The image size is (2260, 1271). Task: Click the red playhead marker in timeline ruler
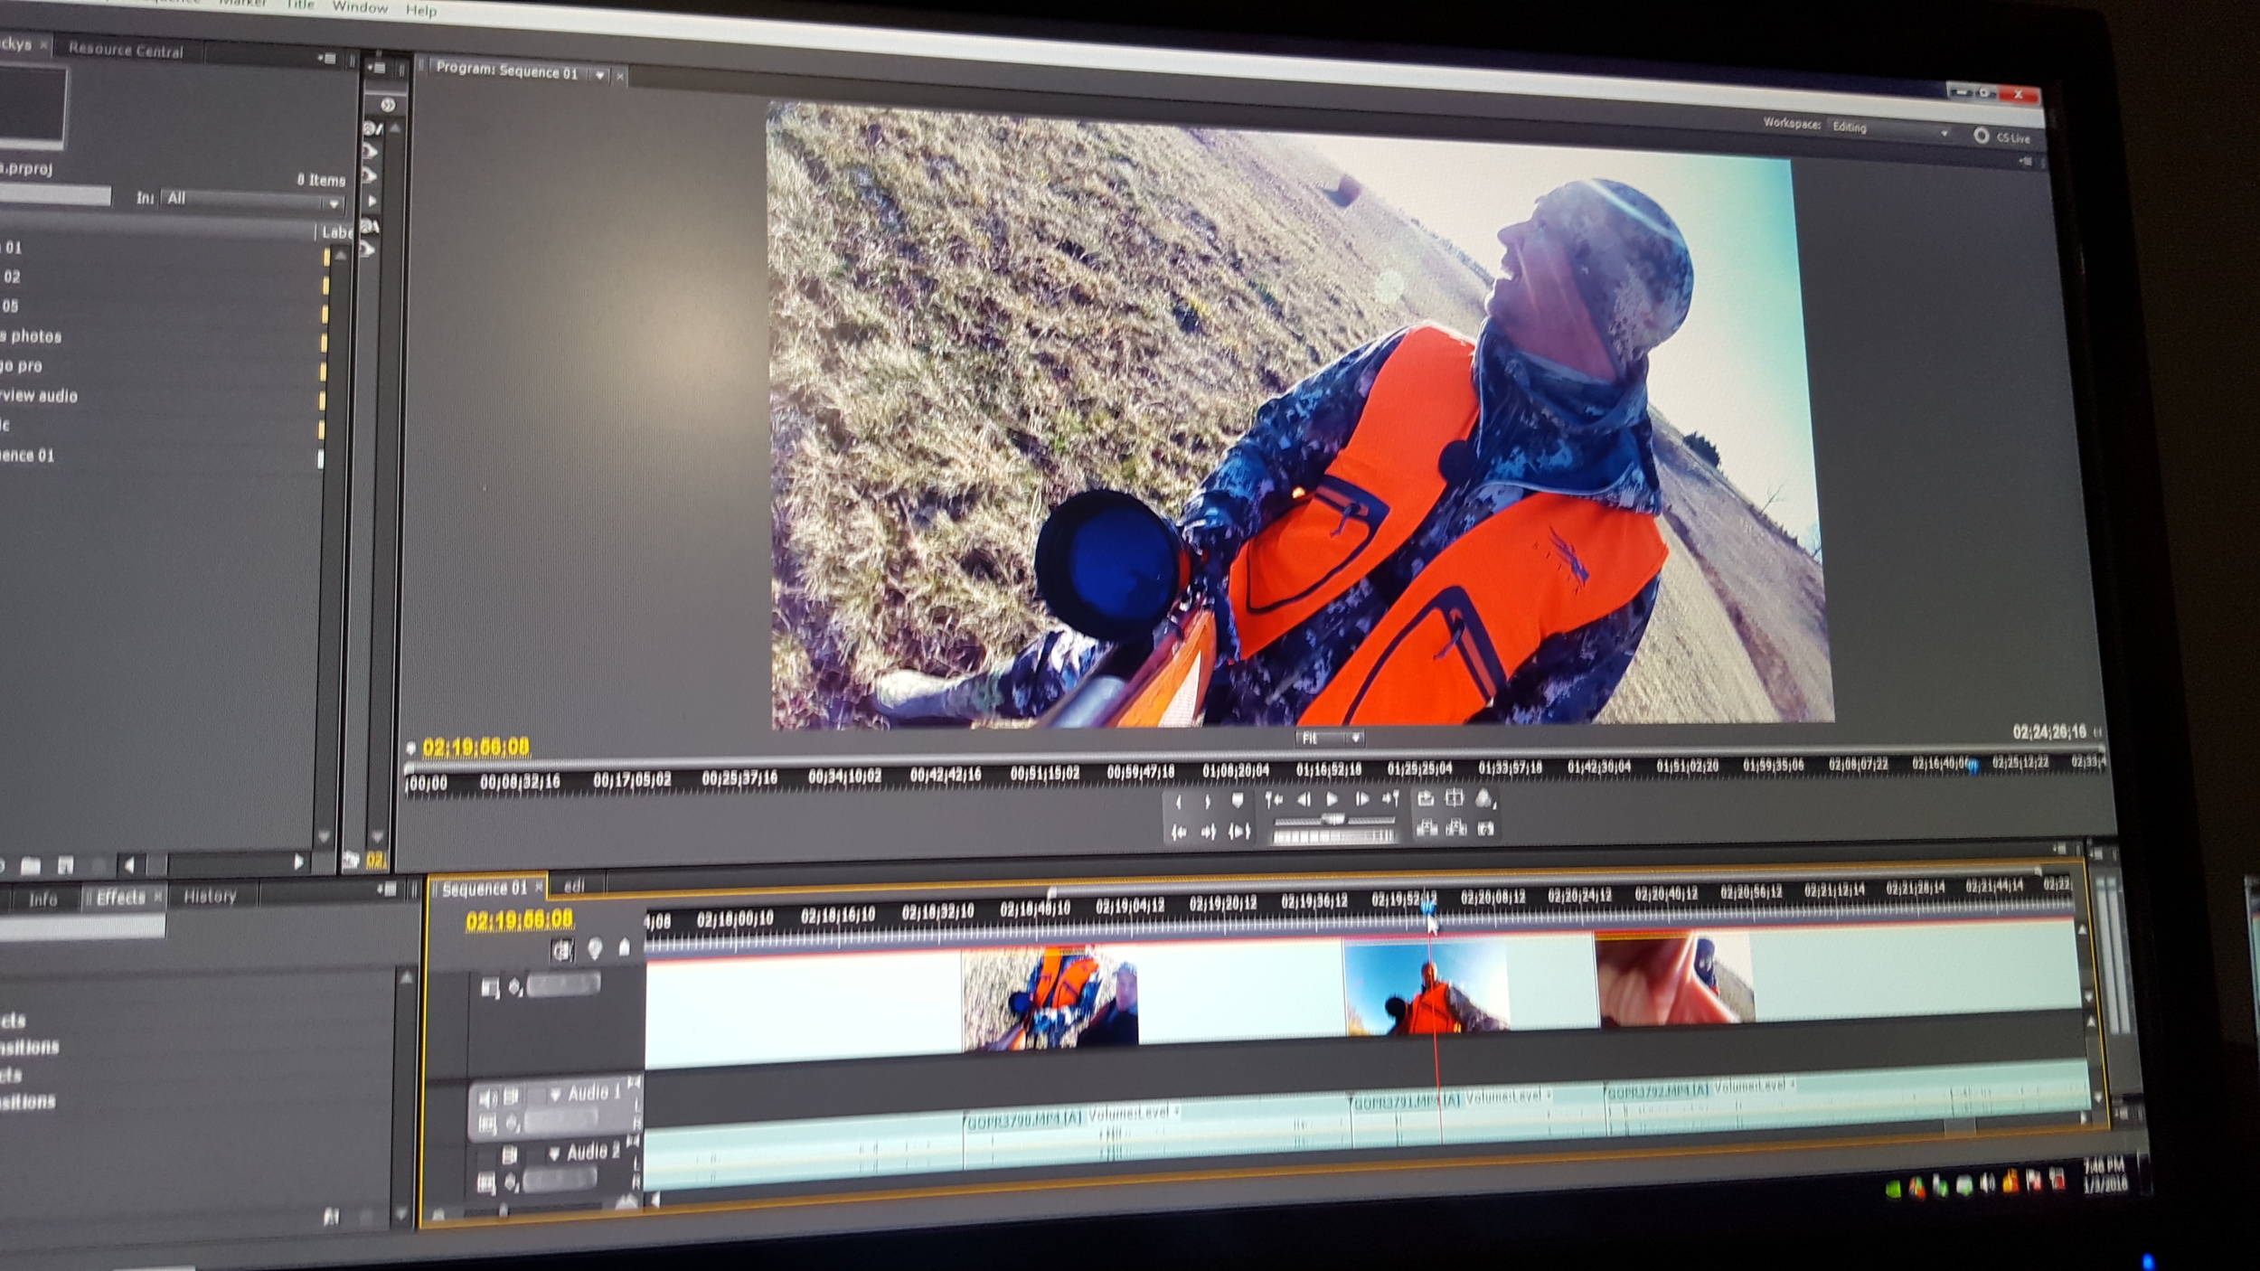coord(1428,909)
